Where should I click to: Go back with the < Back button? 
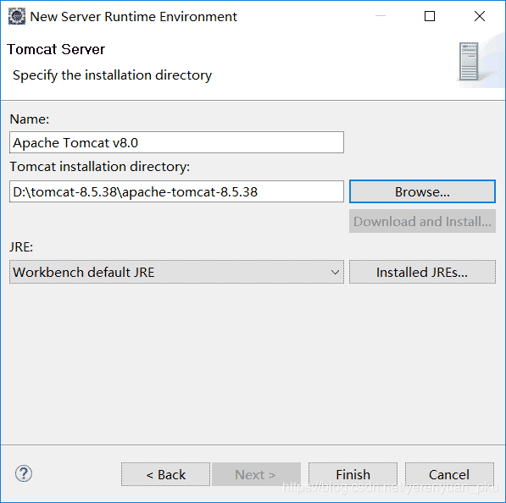pos(166,474)
